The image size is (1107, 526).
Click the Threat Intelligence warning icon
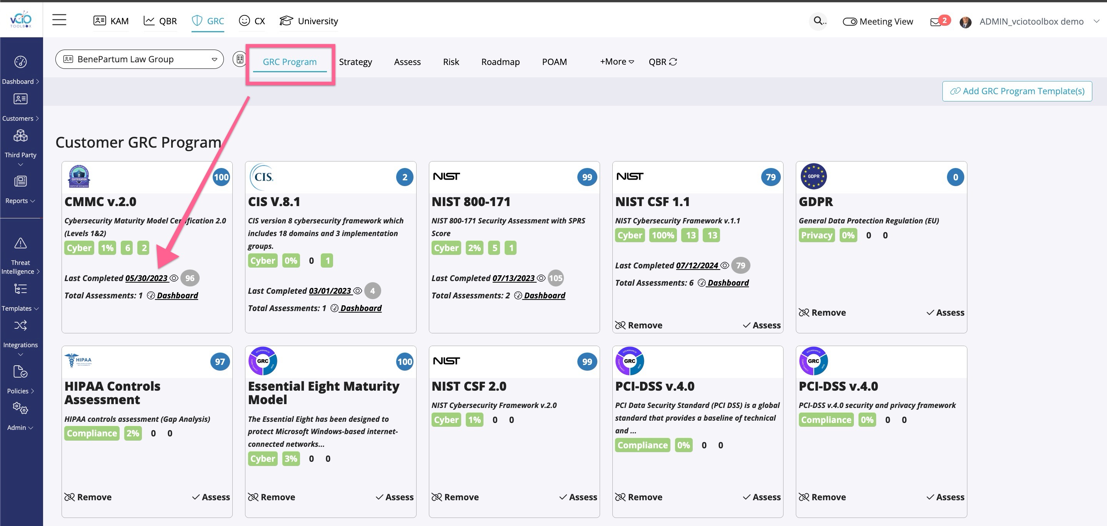pos(21,244)
